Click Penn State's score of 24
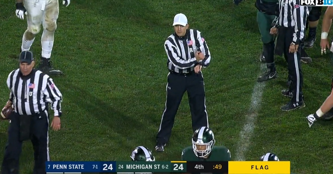 coord(108,167)
